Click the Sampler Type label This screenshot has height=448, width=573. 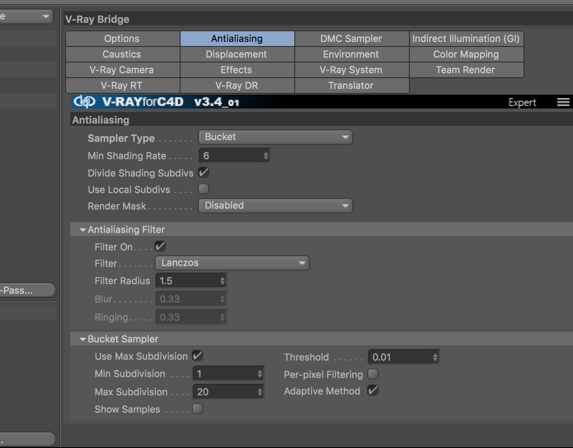pos(121,138)
